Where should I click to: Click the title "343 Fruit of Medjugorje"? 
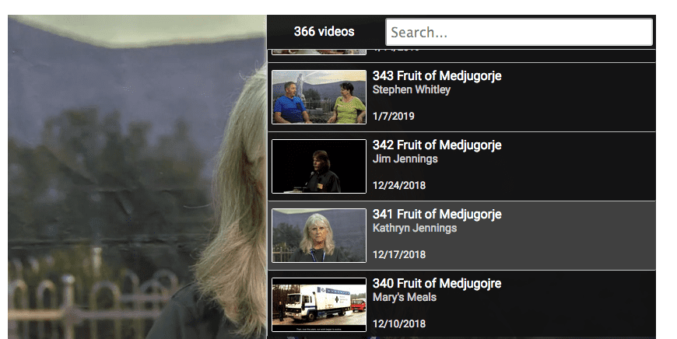pyautogui.click(x=437, y=76)
